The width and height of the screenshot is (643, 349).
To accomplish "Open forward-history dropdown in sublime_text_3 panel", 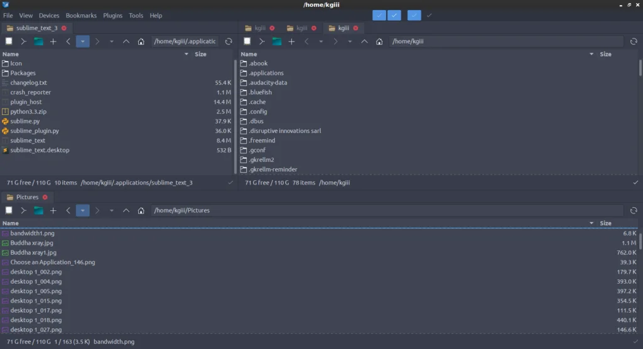I will pos(112,41).
